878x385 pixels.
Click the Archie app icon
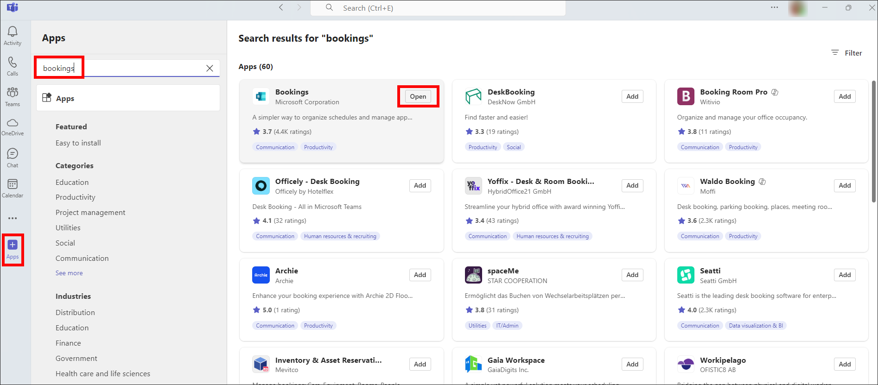tap(261, 275)
